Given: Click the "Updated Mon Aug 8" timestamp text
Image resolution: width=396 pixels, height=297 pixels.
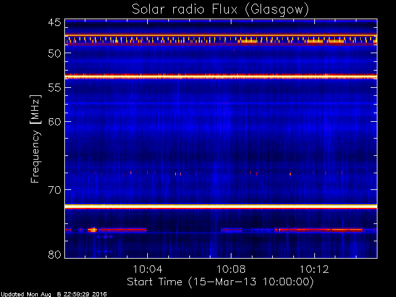Looking at the screenshot, I should [54, 295].
